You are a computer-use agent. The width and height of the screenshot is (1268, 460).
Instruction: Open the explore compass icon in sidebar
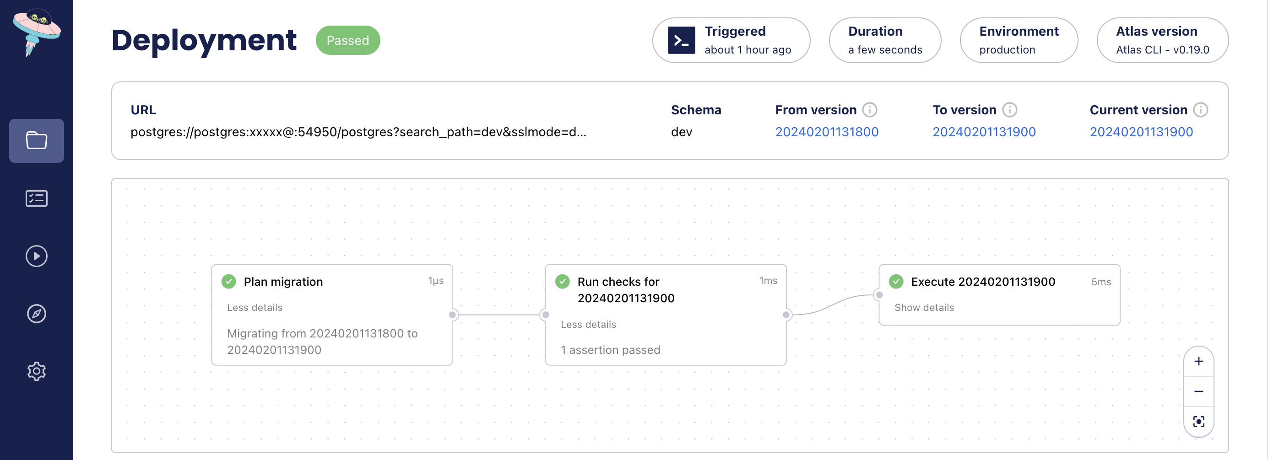click(x=36, y=314)
